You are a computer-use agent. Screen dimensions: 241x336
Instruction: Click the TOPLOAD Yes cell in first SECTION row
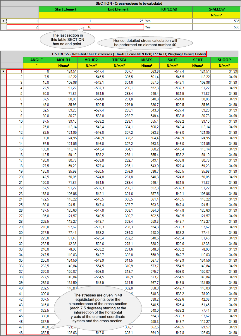point(168,21)
